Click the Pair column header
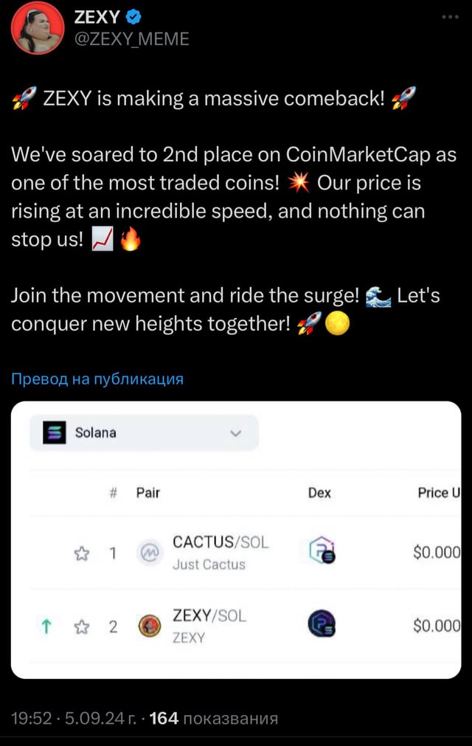472x746 pixels. coord(148,492)
